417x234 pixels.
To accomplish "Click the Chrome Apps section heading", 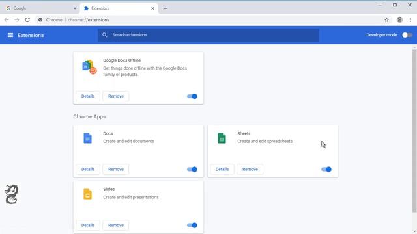I will pyautogui.click(x=89, y=117).
